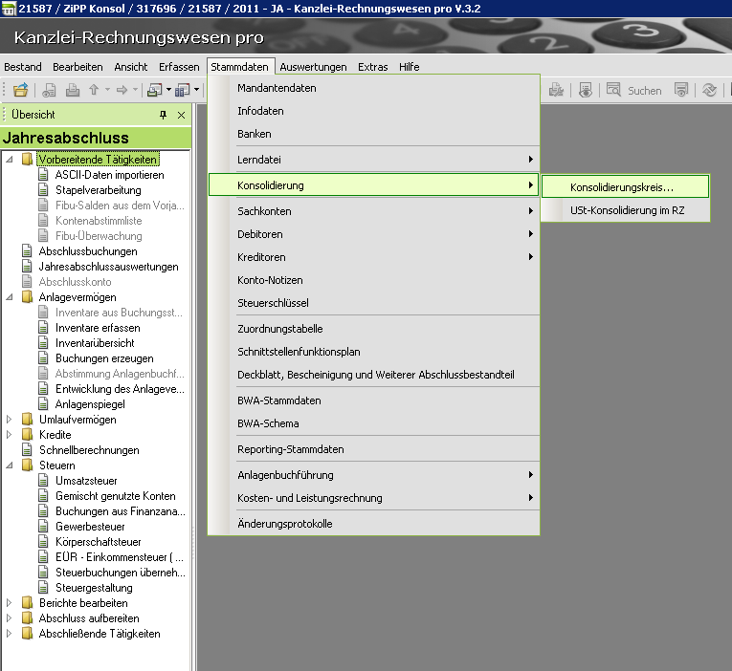
Task: Click the right arrow toolbar icon
Action: 122,90
